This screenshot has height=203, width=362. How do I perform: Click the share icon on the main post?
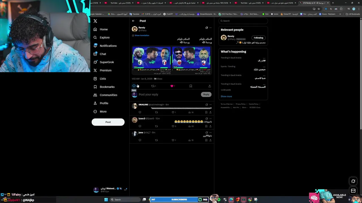[210, 86]
